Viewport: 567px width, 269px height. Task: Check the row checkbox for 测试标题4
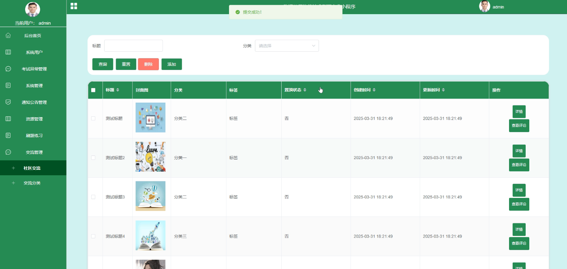click(x=93, y=236)
